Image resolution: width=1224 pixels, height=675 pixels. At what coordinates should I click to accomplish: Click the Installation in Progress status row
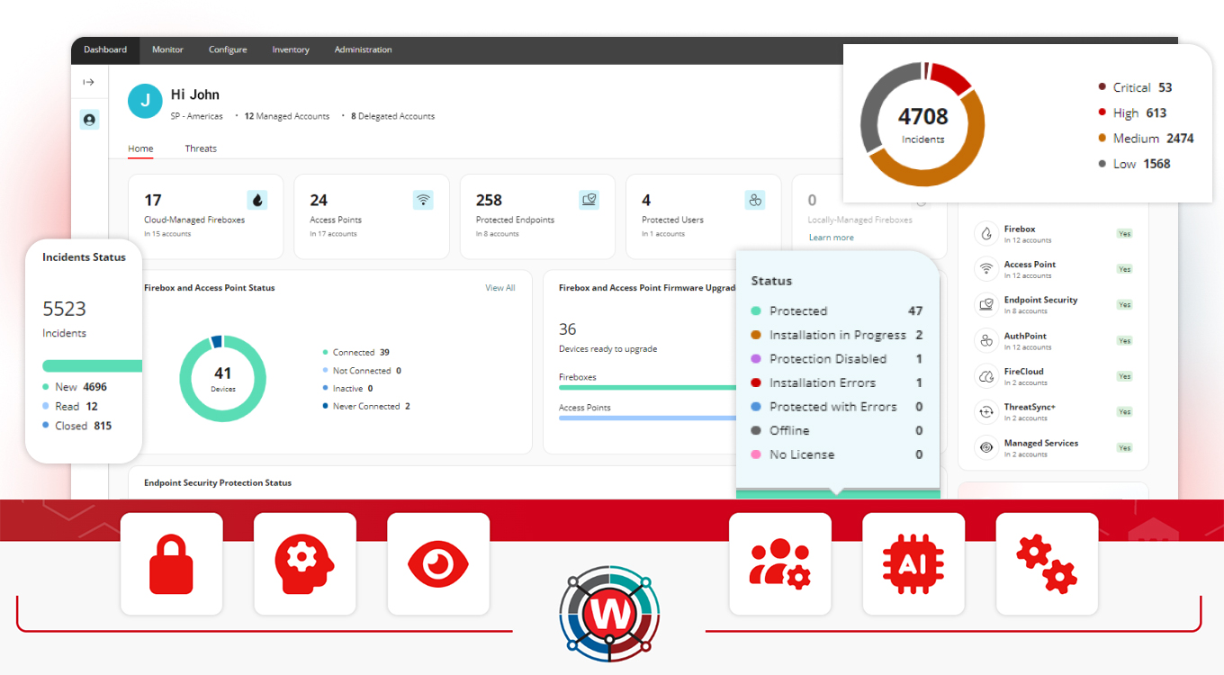pyautogui.click(x=837, y=335)
